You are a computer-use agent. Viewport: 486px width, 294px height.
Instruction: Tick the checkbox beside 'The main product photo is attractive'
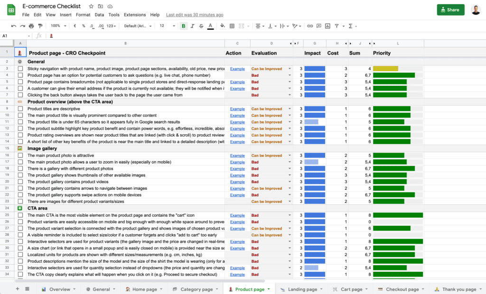coord(20,155)
